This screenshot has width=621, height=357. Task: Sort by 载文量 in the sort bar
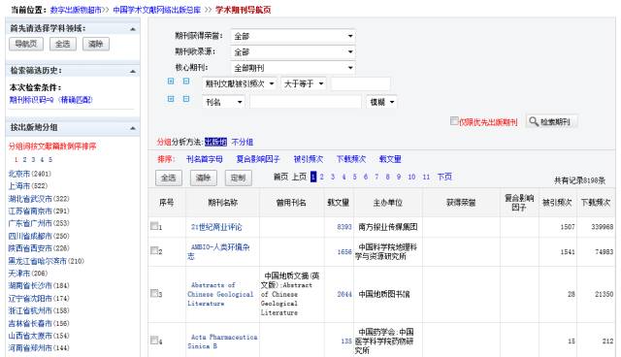(390, 159)
